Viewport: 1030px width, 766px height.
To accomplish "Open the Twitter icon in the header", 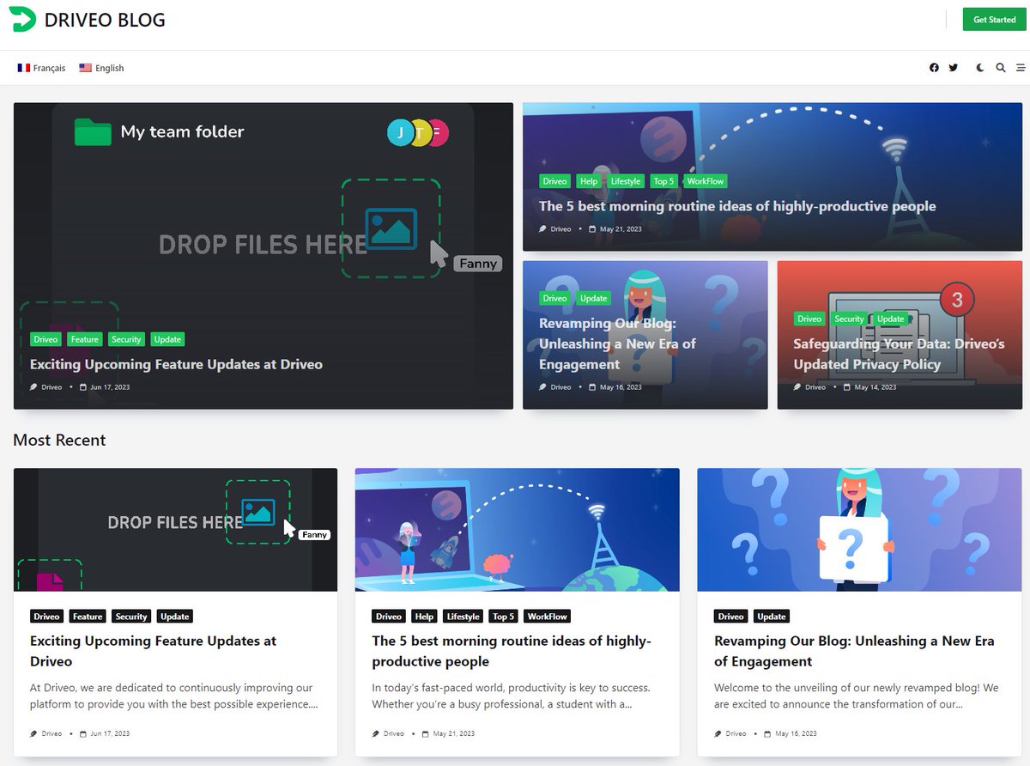I will click(x=953, y=68).
